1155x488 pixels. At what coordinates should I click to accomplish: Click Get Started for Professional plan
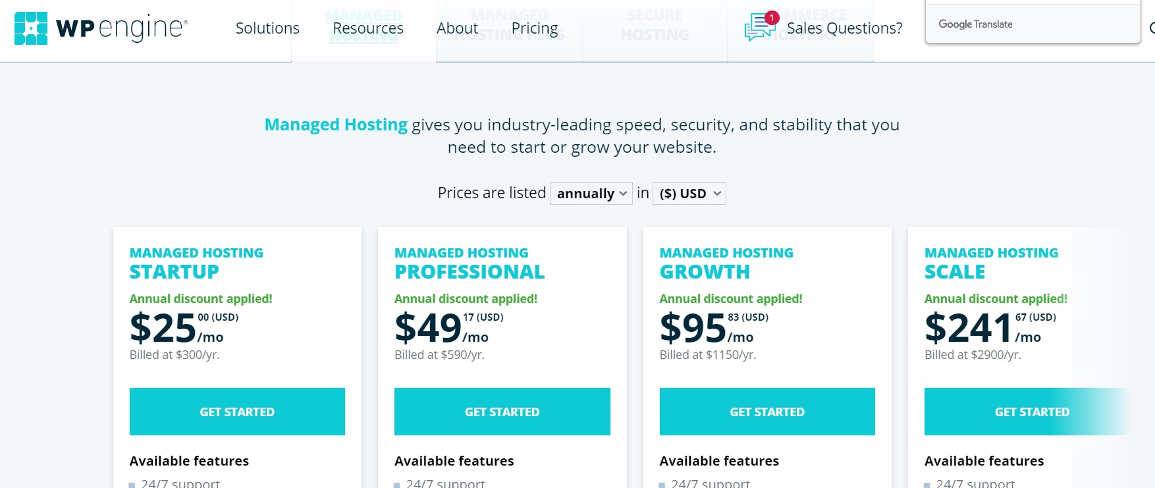pos(502,412)
